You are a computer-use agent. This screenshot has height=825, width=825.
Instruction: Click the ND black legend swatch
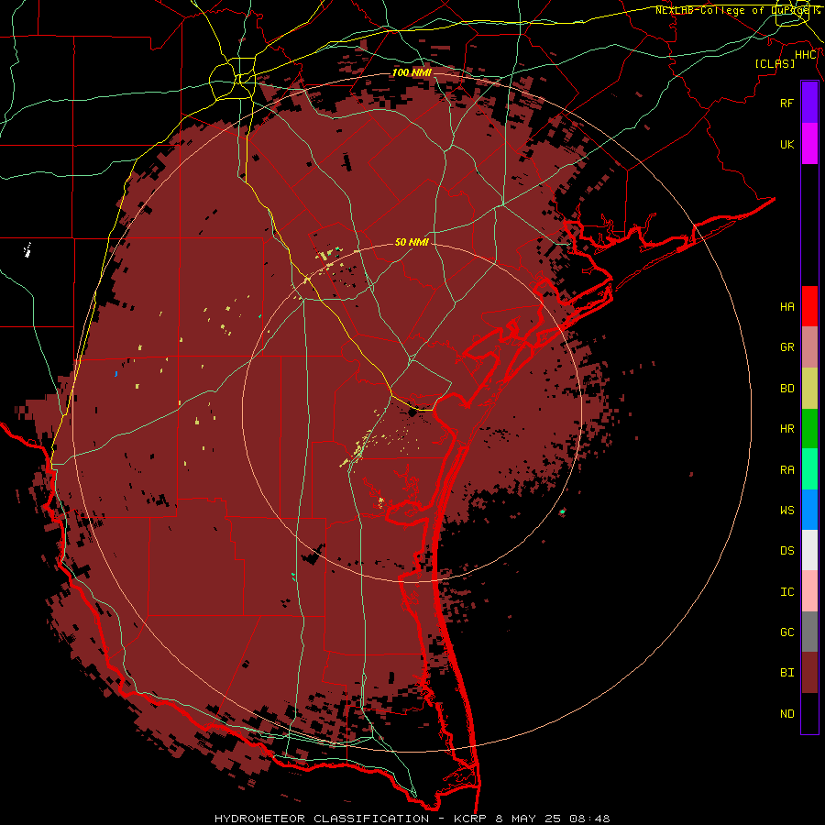point(809,713)
